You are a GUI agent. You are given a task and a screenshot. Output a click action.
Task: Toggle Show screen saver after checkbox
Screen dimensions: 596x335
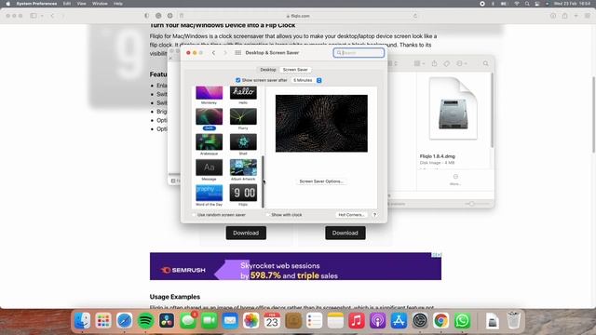[238, 80]
